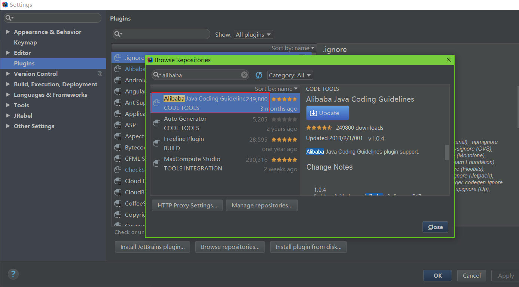Select the Auto Generator plugin row
Image resolution: width=519 pixels, height=287 pixels.
click(x=225, y=123)
